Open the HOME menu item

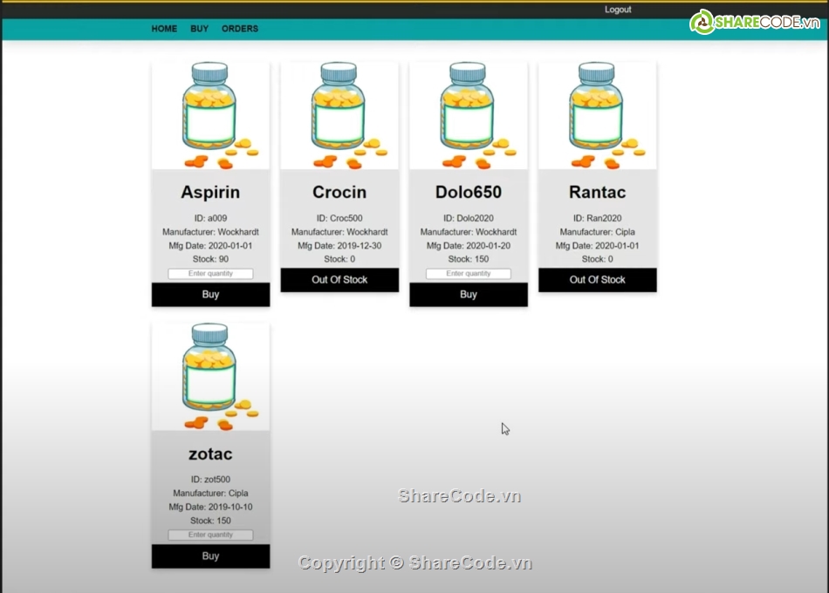pyautogui.click(x=164, y=29)
